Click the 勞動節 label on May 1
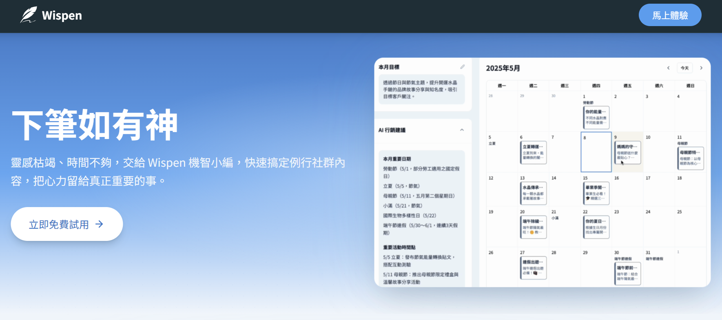The image size is (722, 320). click(588, 103)
